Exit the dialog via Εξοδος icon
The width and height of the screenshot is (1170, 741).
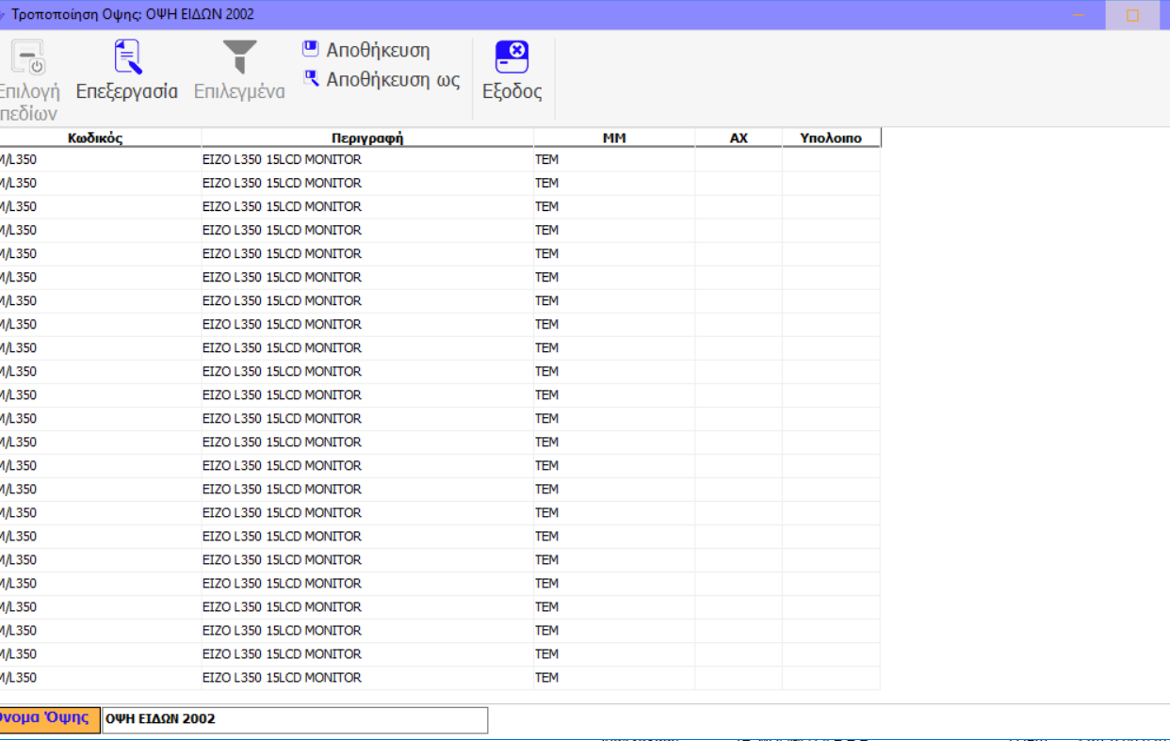coord(512,57)
